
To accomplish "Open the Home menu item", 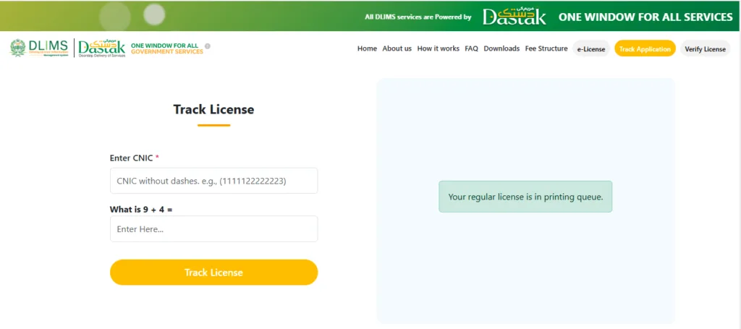I will point(367,48).
